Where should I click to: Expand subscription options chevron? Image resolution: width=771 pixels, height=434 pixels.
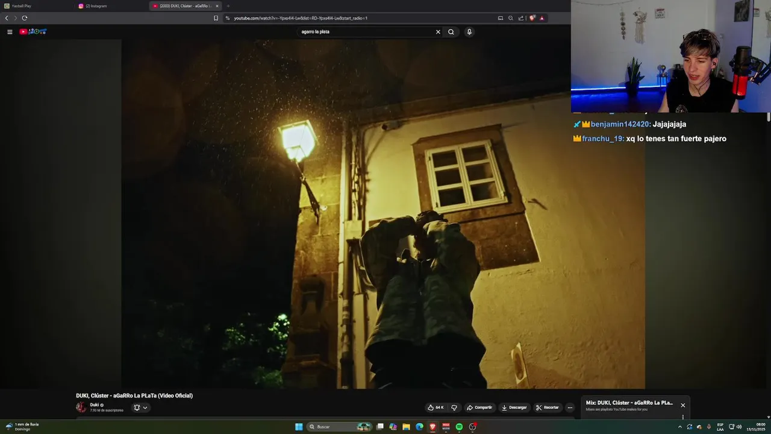[x=145, y=407]
